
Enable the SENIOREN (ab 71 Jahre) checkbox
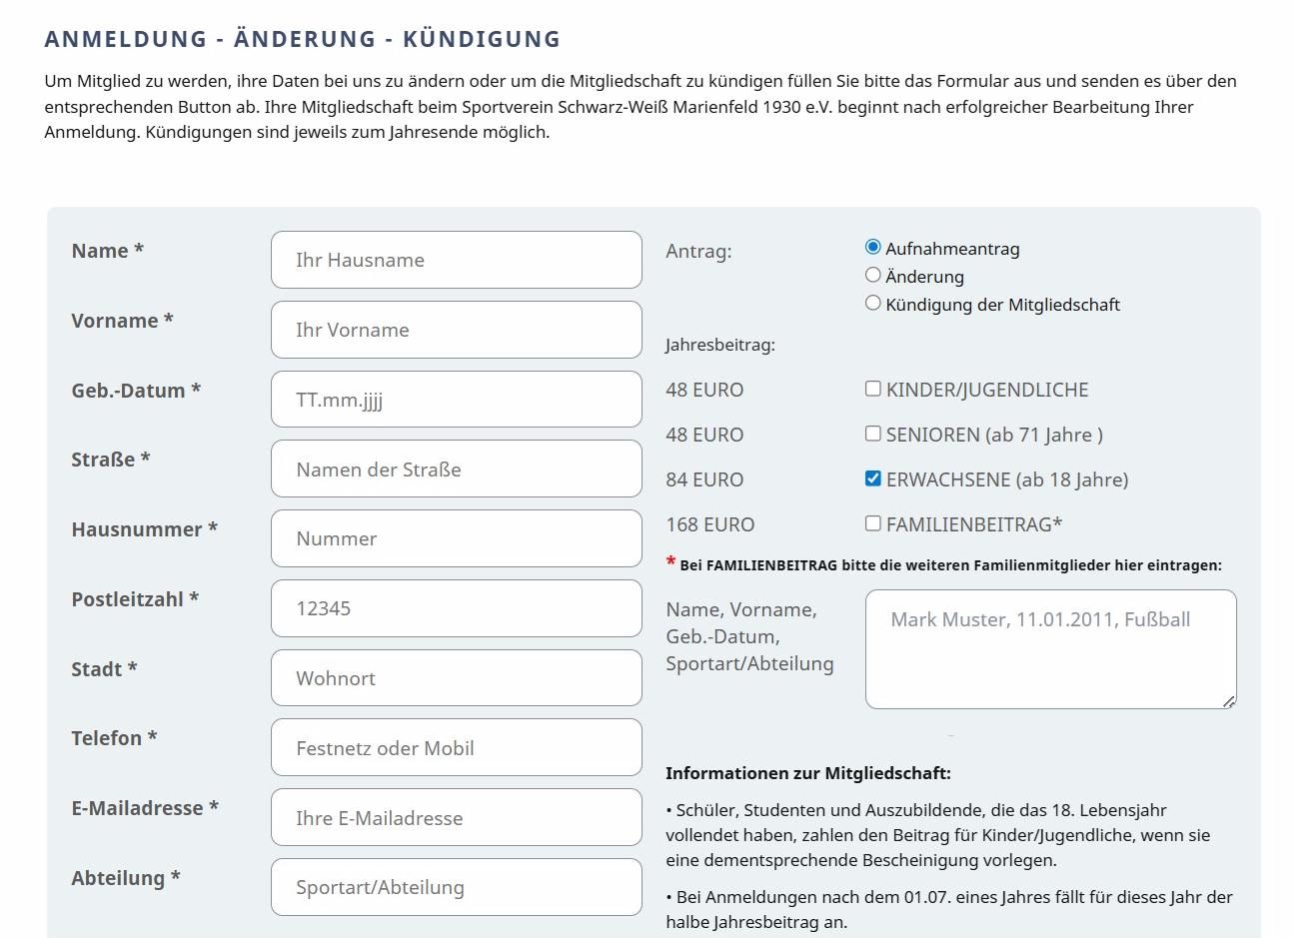873,434
